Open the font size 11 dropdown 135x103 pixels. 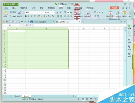pos(54,12)
